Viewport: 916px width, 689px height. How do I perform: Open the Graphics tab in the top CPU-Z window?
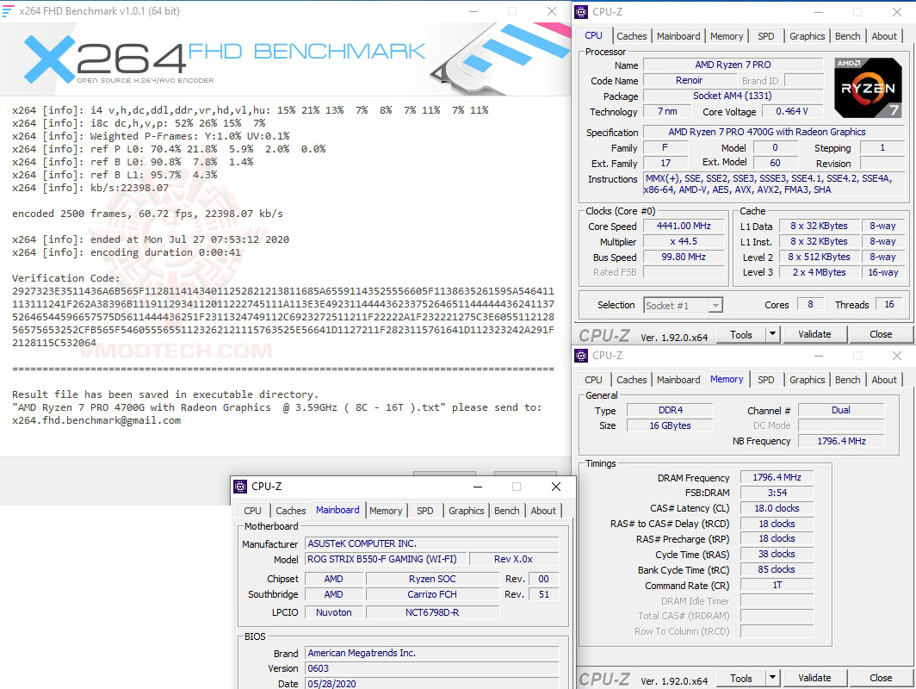pos(807,36)
